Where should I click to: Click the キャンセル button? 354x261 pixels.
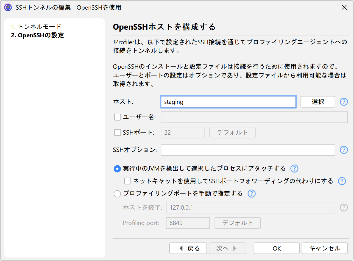pyautogui.click(x=324, y=248)
